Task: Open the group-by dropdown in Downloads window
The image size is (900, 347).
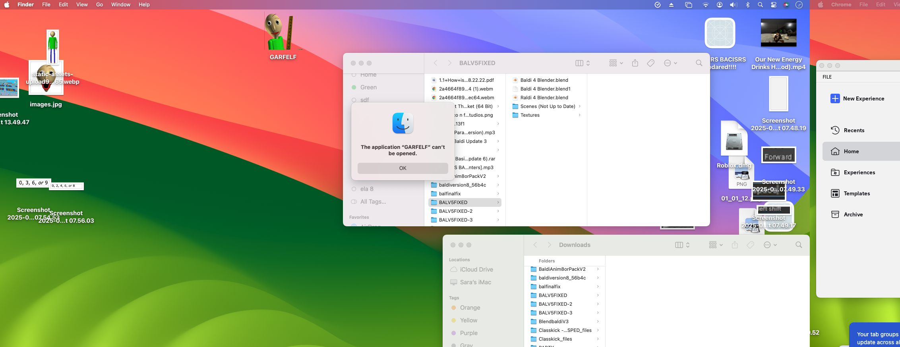Action: coord(716,245)
